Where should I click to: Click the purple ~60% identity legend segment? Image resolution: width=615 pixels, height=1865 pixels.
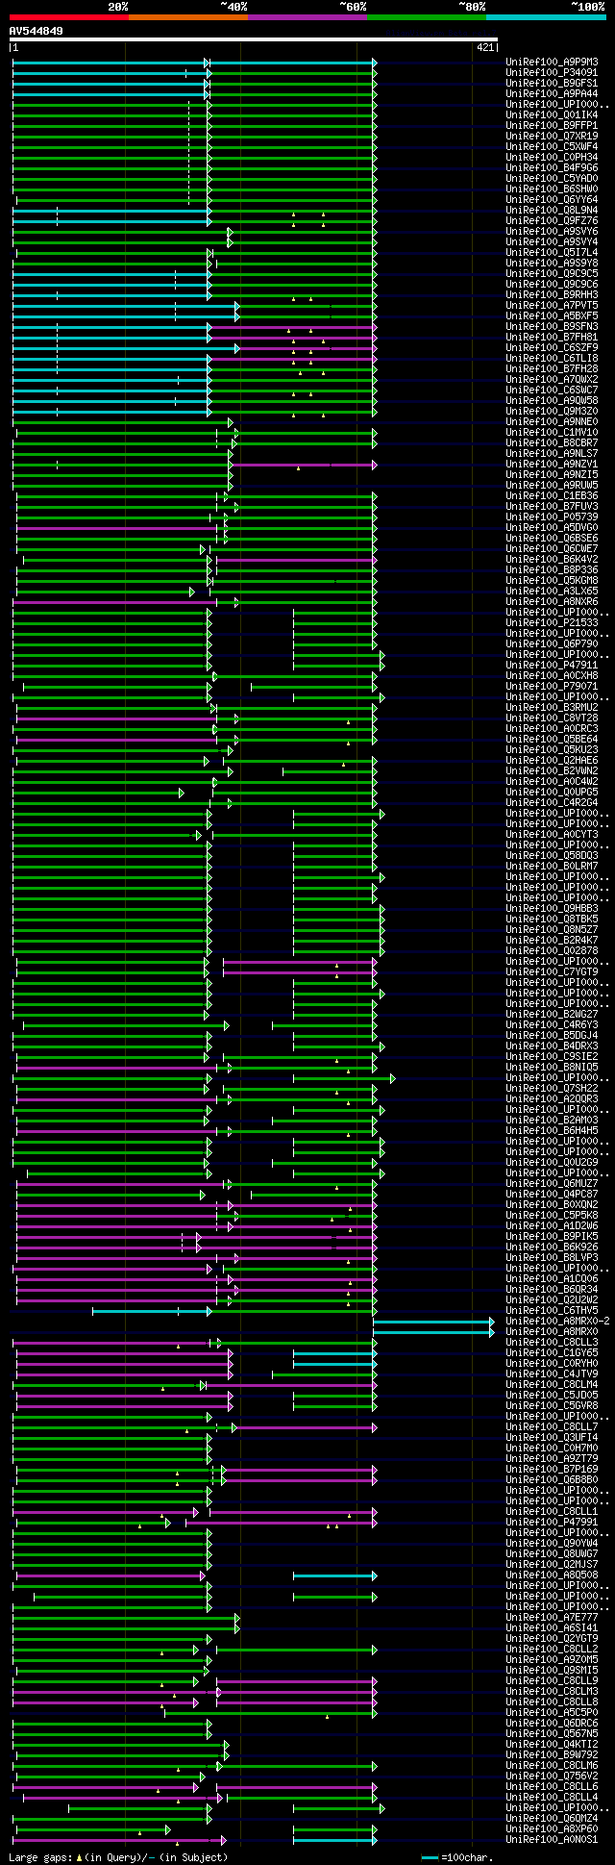(x=307, y=17)
